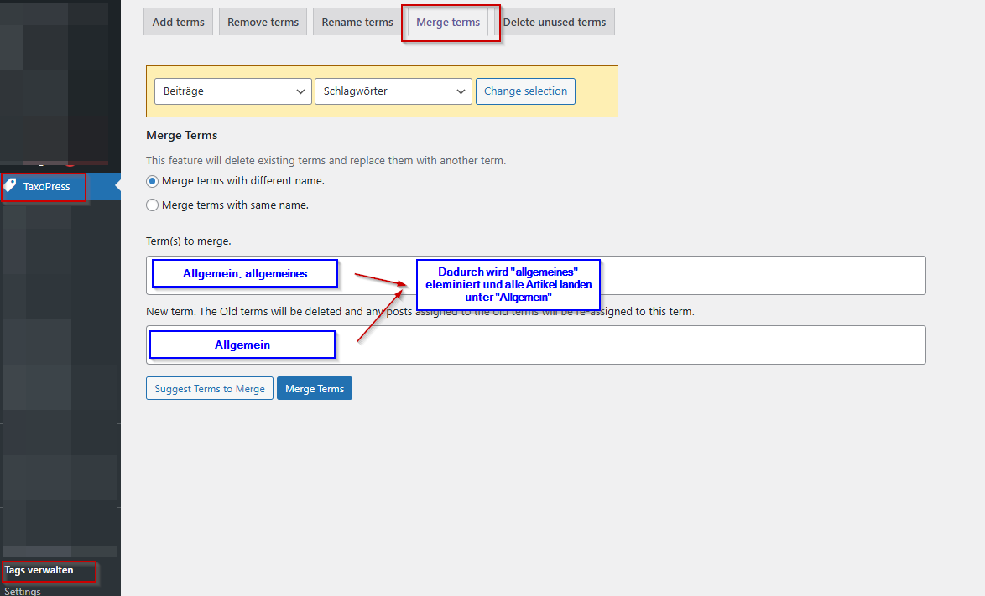Image resolution: width=985 pixels, height=596 pixels.
Task: Go to the Rename terms tab
Action: click(x=357, y=23)
